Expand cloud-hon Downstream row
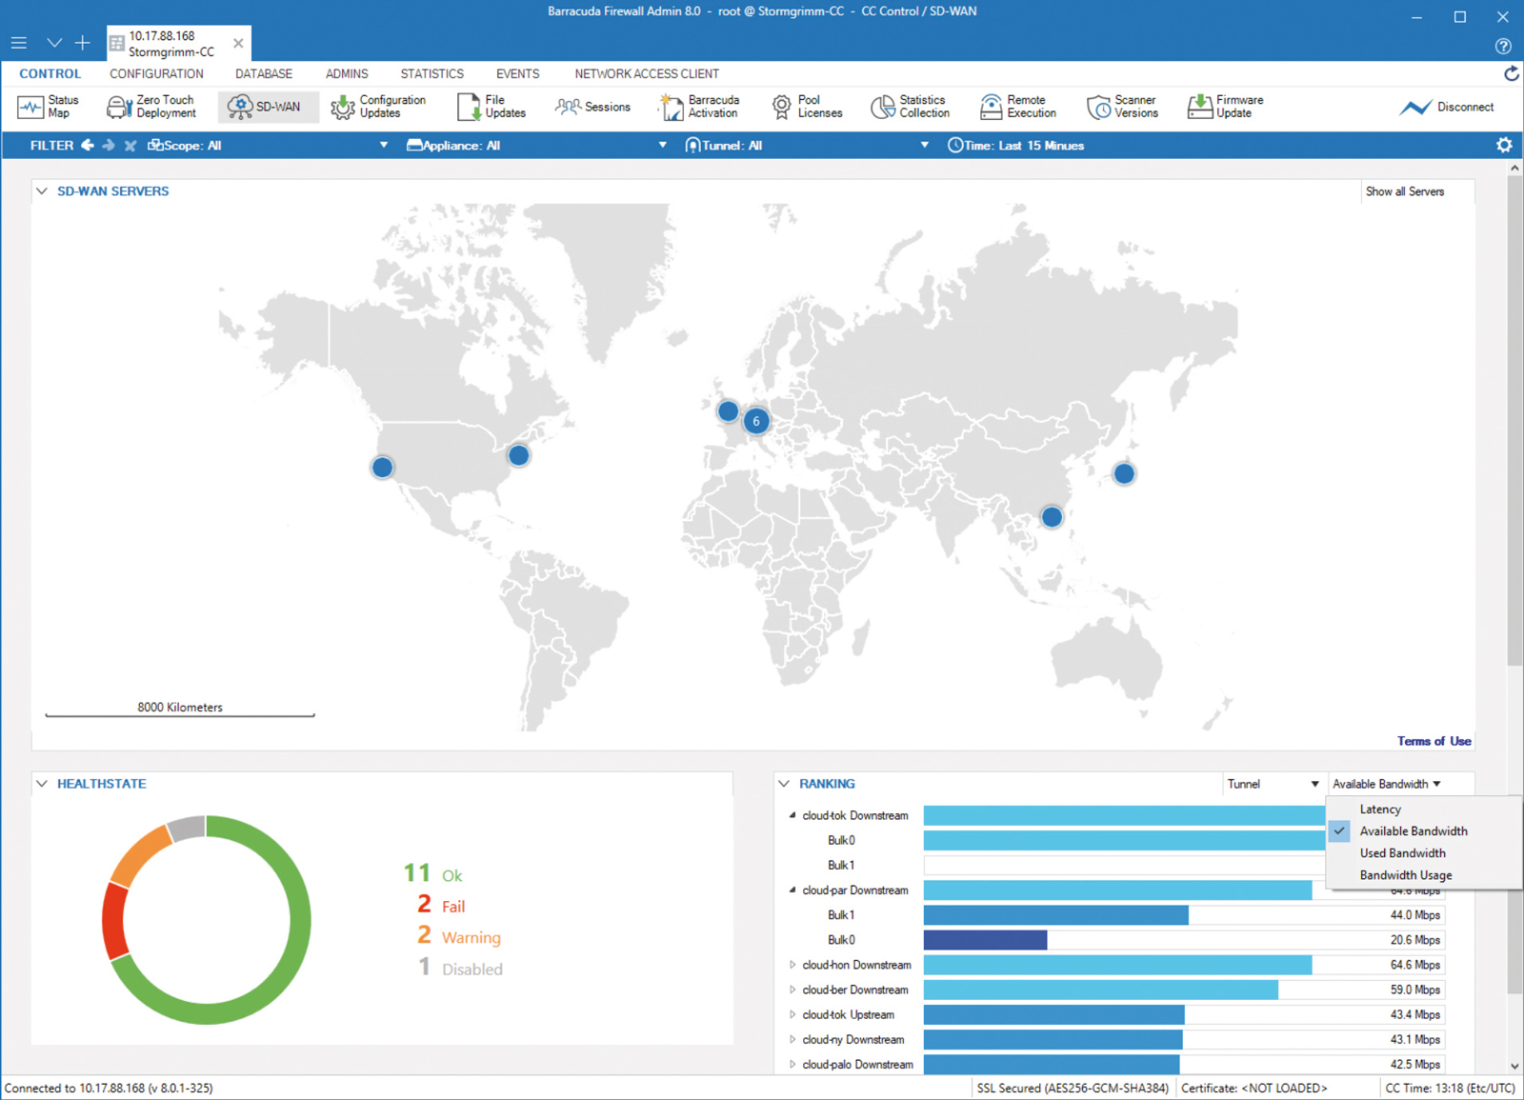The height and width of the screenshot is (1100, 1524). click(x=792, y=965)
